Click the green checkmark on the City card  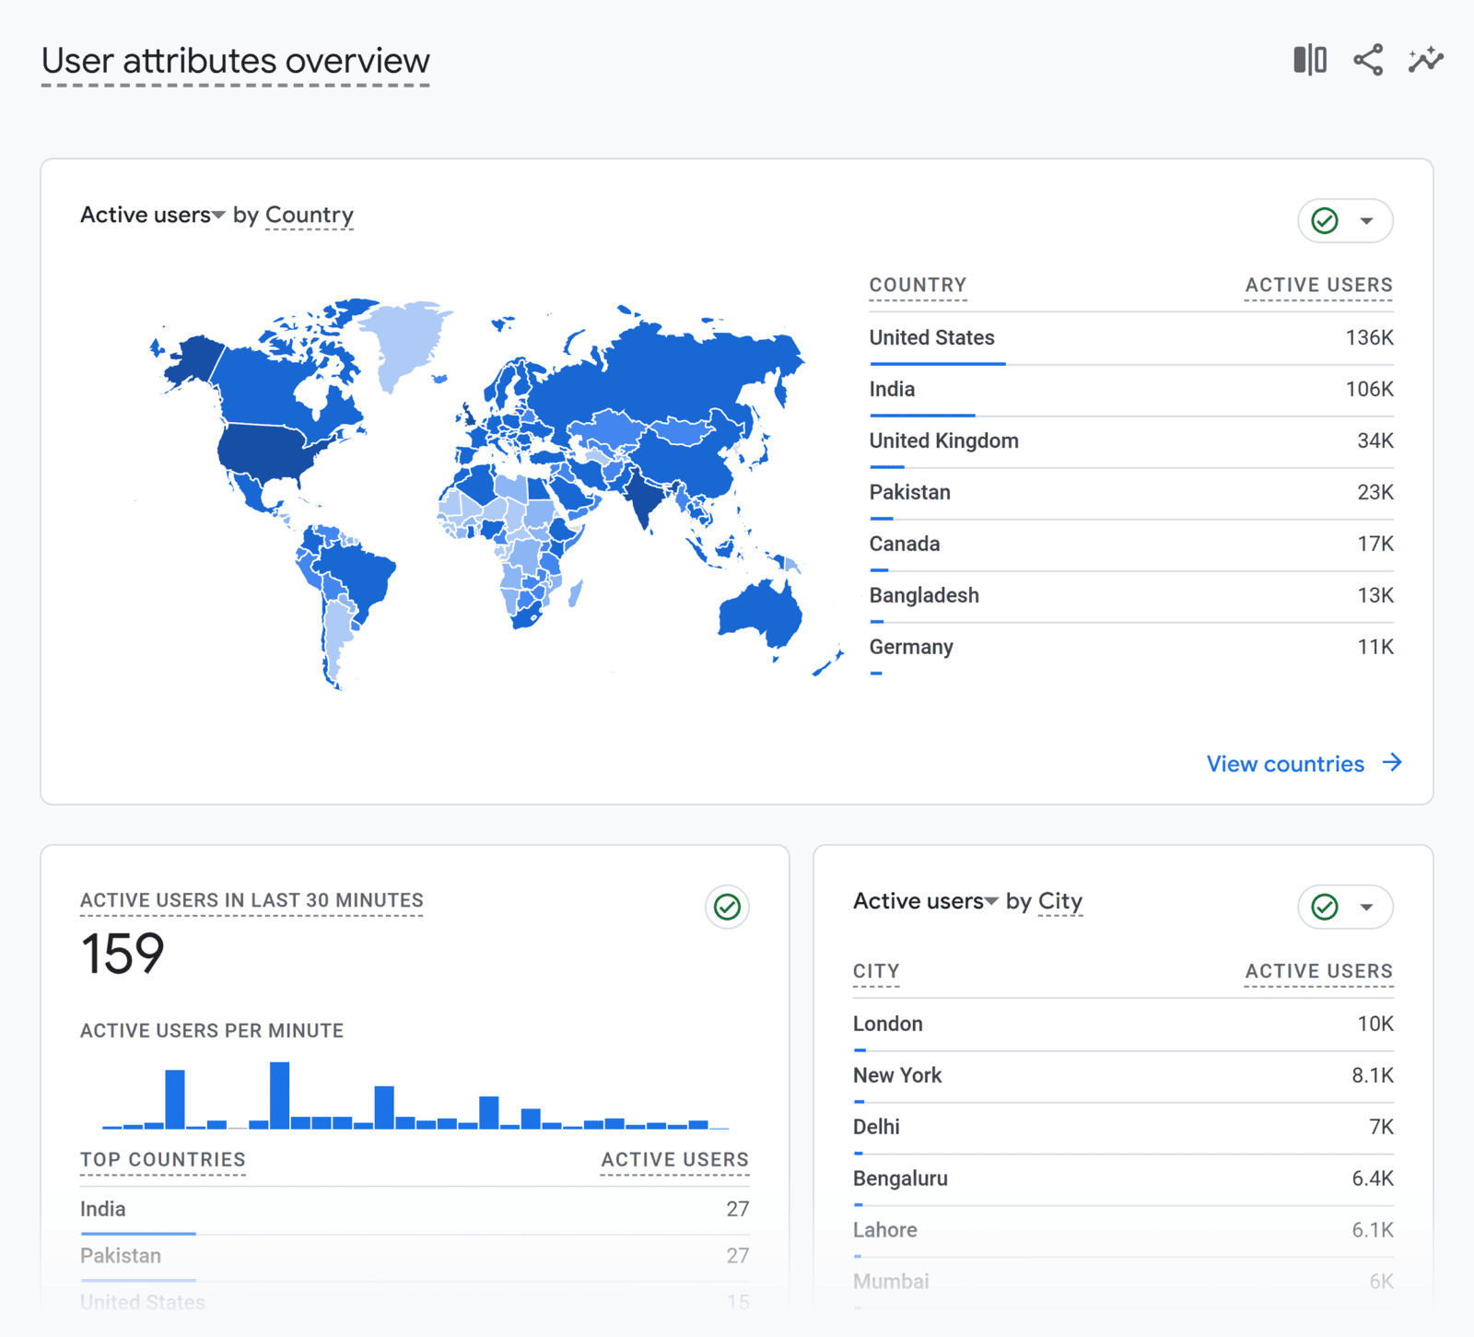tap(1324, 907)
